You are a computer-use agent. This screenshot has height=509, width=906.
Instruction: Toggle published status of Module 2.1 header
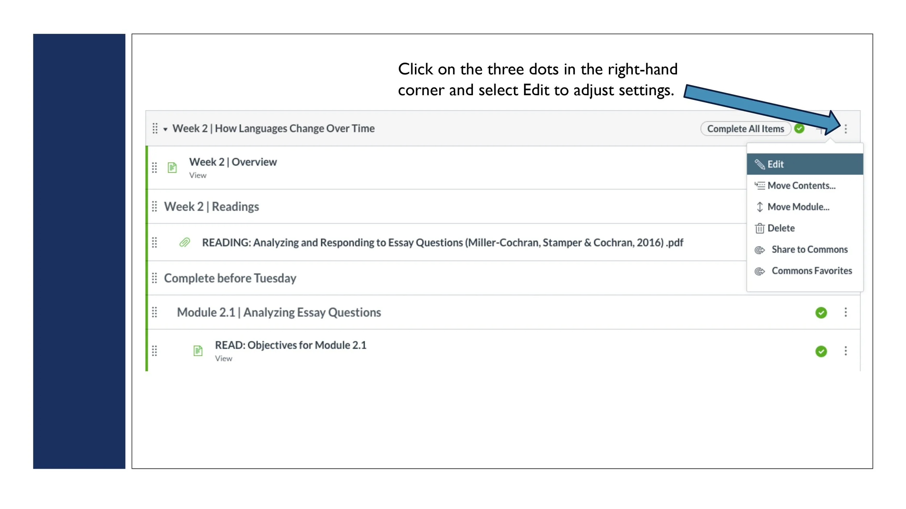821,312
